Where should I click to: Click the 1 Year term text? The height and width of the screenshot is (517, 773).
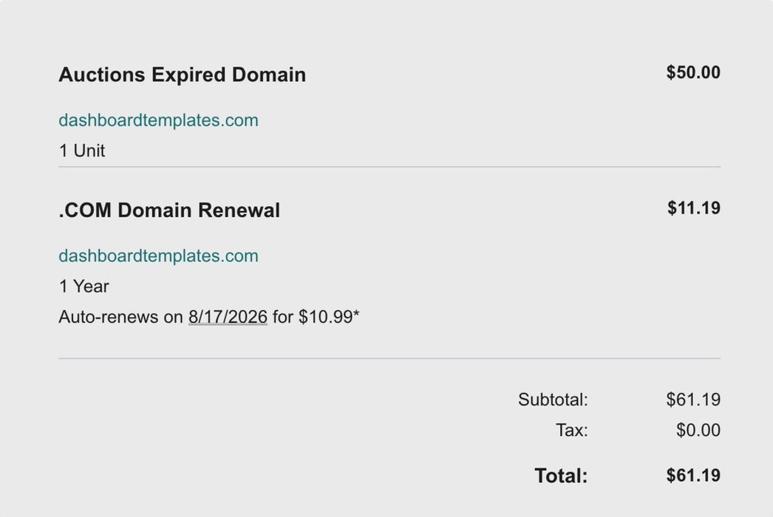[84, 287]
